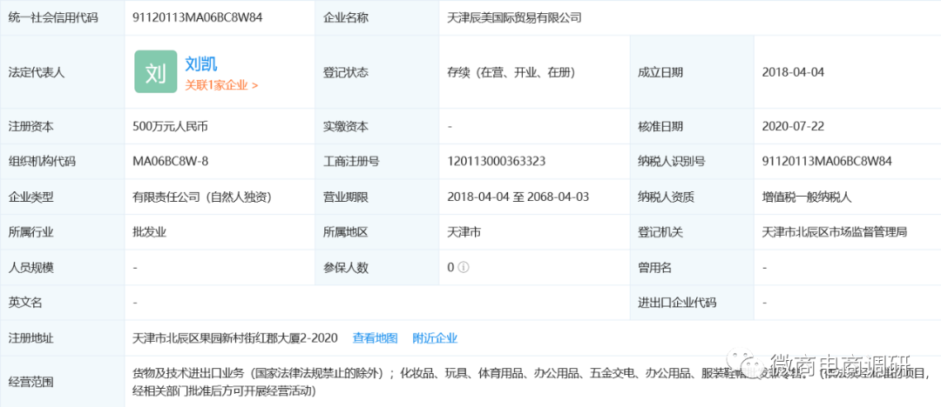Screen dimensions: 941x407
Task: Click business scope text starting 货物及技术进出口业务
Action: pyautogui.click(x=533, y=383)
